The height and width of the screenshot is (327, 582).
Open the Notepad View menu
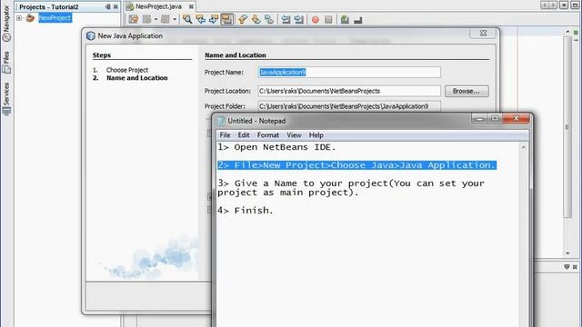point(294,135)
